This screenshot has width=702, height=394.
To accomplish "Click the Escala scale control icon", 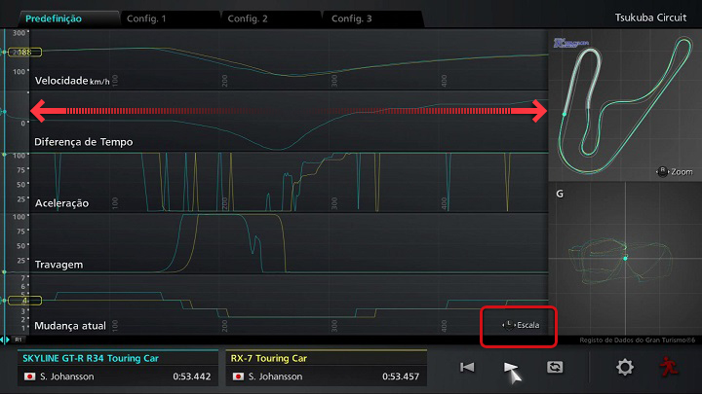I will [x=520, y=325].
